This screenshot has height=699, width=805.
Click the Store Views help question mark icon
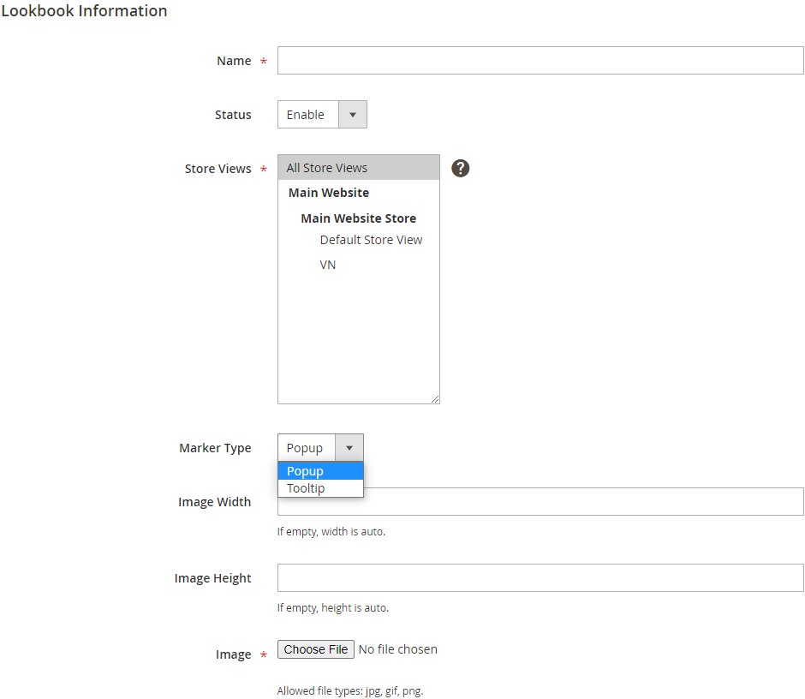tap(461, 168)
